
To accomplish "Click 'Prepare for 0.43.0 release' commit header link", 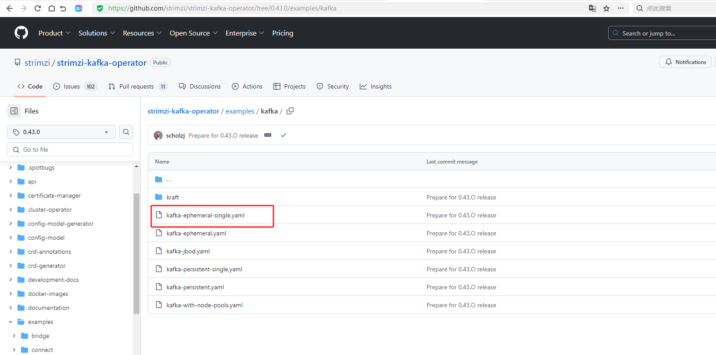I will click(x=223, y=135).
